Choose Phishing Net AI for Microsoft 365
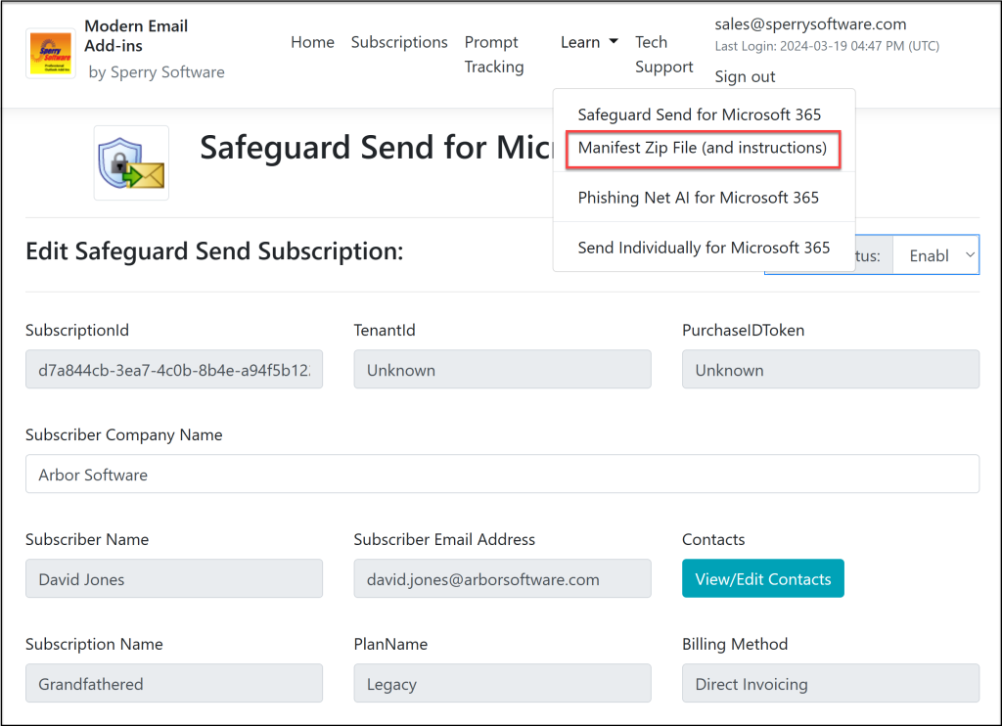1002x726 pixels. pos(702,198)
